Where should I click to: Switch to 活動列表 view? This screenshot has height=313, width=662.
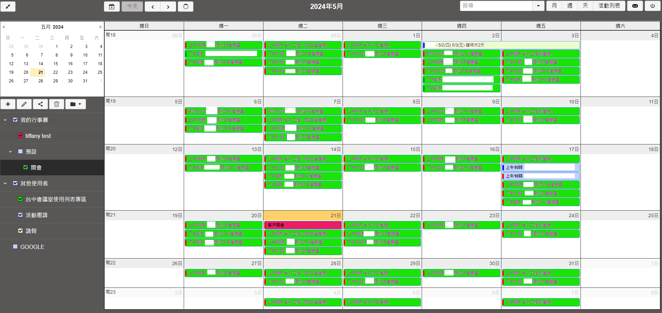click(x=609, y=6)
